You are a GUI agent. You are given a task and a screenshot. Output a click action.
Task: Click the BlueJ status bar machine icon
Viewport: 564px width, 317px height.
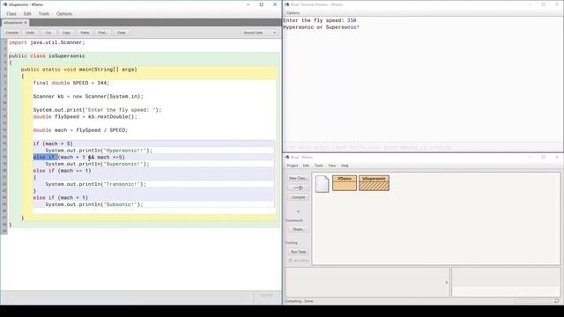tap(556, 301)
